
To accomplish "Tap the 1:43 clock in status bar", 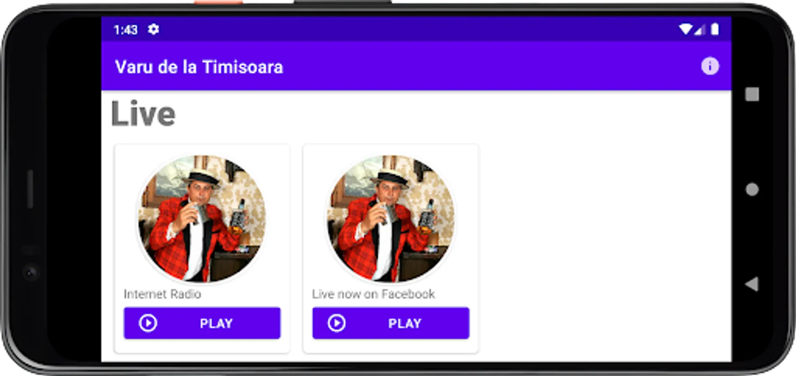I will 125,30.
